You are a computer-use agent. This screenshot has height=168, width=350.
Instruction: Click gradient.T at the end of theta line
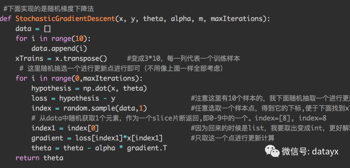coord(147,148)
